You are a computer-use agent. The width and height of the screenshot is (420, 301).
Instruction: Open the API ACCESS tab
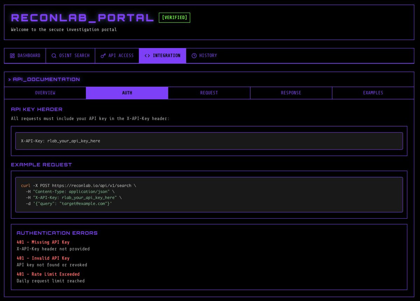pyautogui.click(x=117, y=56)
